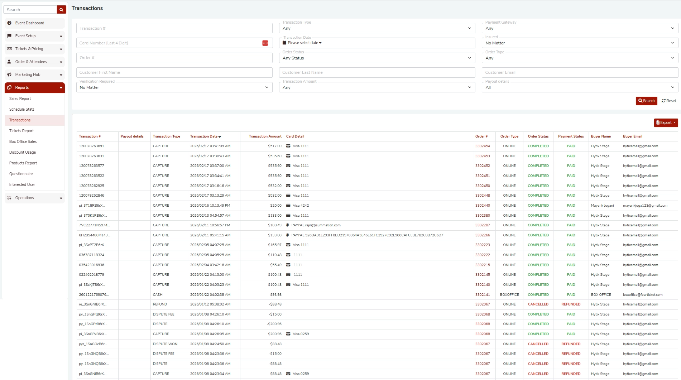Screen dimensions: 681x380
Task: Click the Customer Email field
Action: (580, 72)
